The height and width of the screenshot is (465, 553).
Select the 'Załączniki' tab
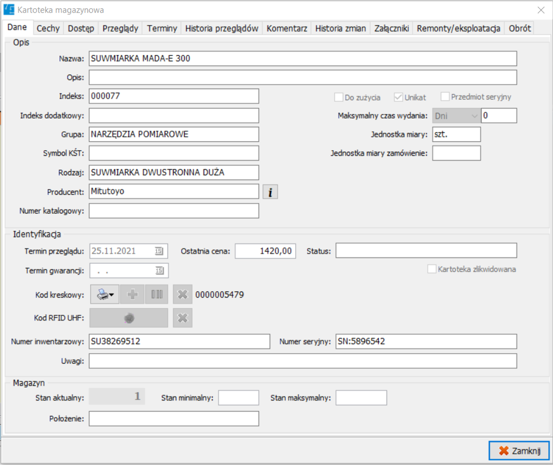pos(391,29)
